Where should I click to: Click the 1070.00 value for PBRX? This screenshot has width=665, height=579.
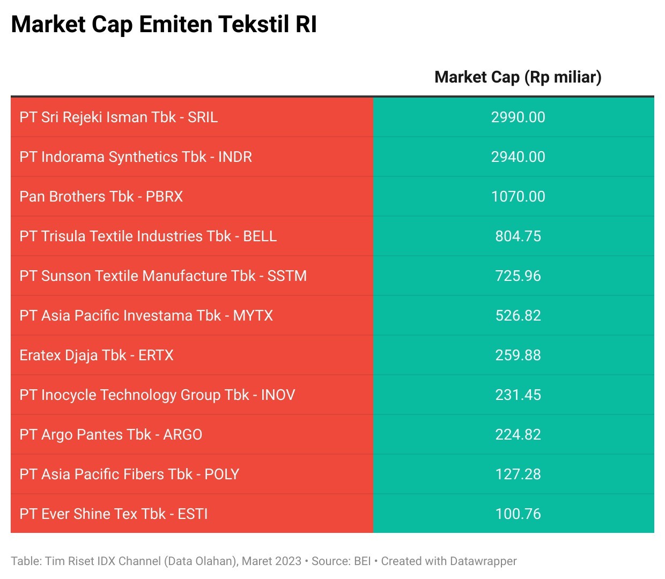point(518,197)
